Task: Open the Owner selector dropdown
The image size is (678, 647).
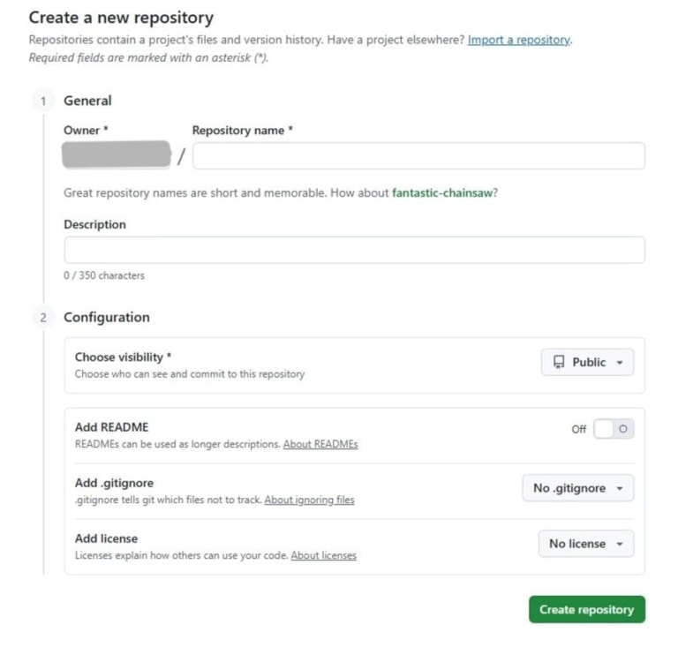Action: [x=117, y=155]
